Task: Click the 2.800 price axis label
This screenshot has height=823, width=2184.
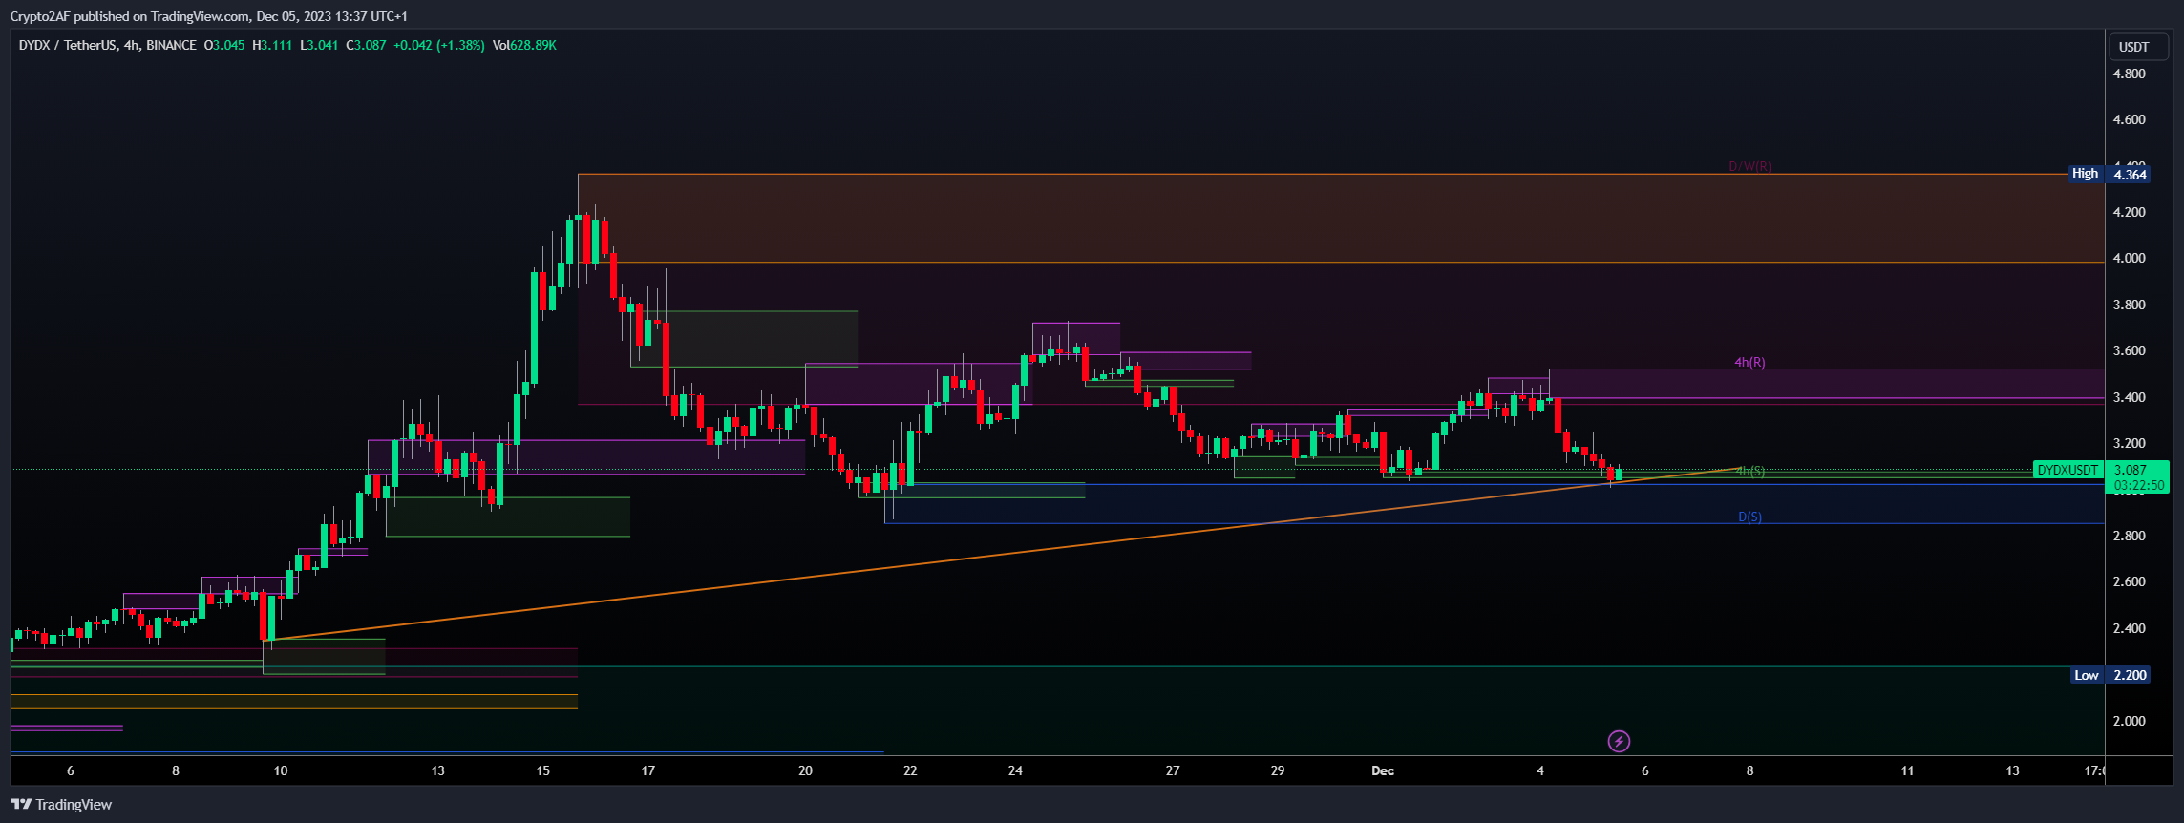Action: point(2129,536)
